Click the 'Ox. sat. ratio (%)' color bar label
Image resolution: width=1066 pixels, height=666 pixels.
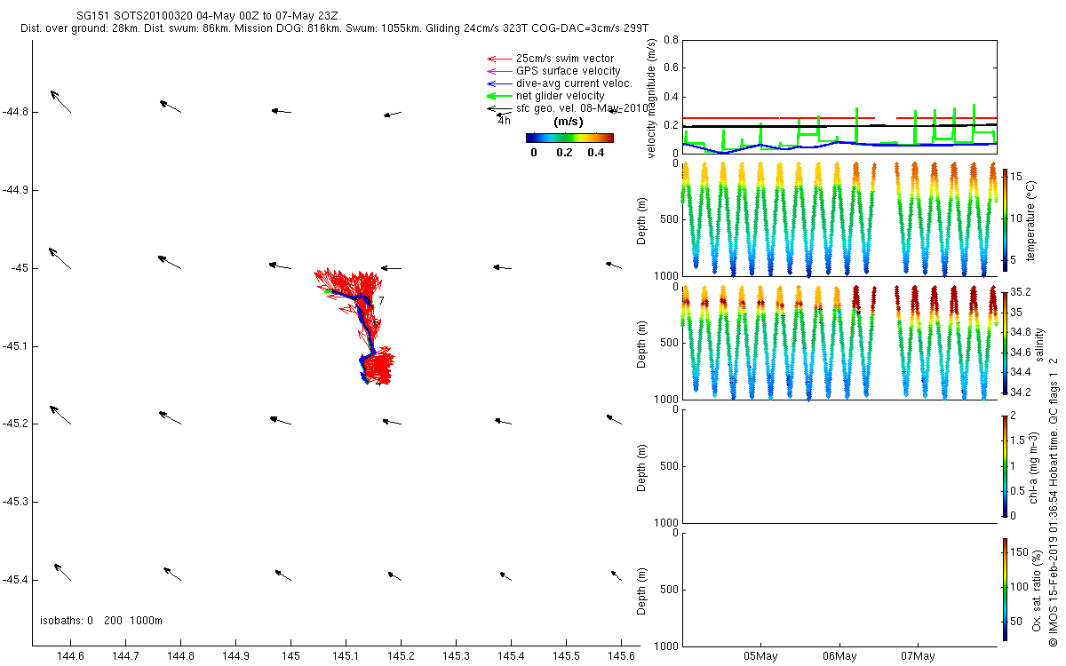click(x=1037, y=589)
